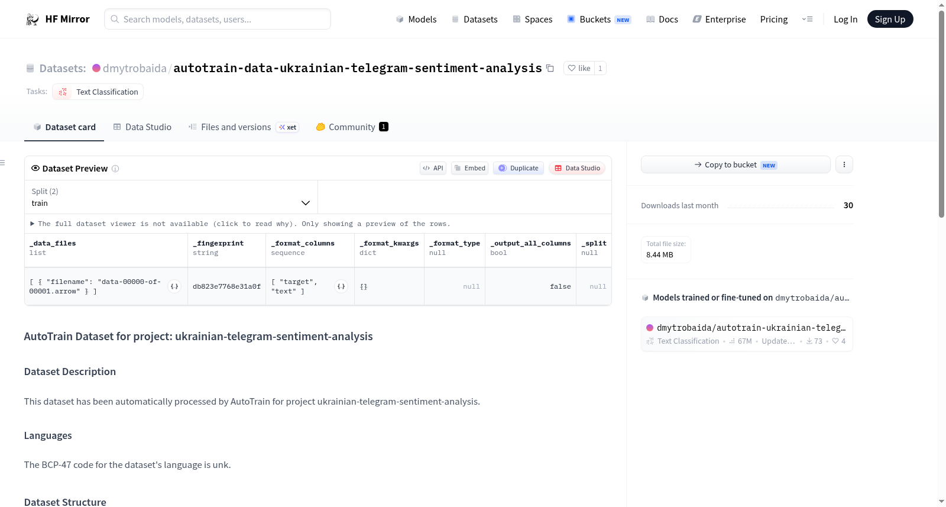Click the info icon beside Dataset Preview
Screen dimensions: 946x507
[x=115, y=169]
